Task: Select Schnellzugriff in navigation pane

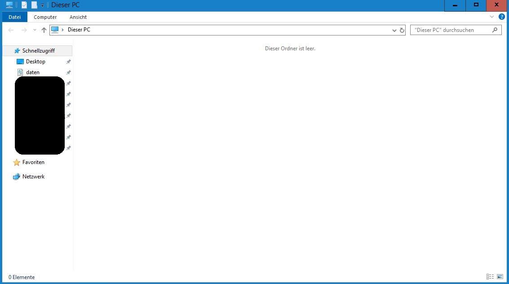Action: coord(38,51)
